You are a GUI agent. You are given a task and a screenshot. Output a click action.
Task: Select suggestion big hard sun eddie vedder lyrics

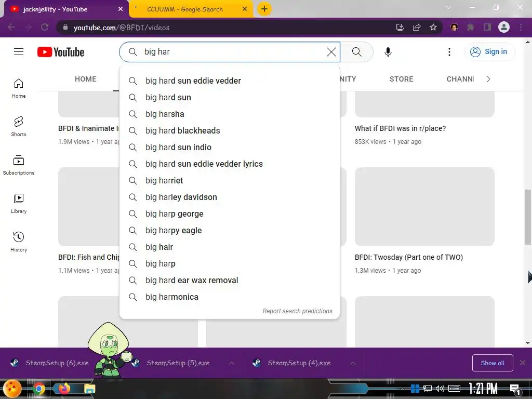pyautogui.click(x=229, y=164)
